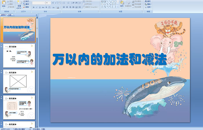
Task: Open the line spacing dropdown
Action: (x=80, y=3)
